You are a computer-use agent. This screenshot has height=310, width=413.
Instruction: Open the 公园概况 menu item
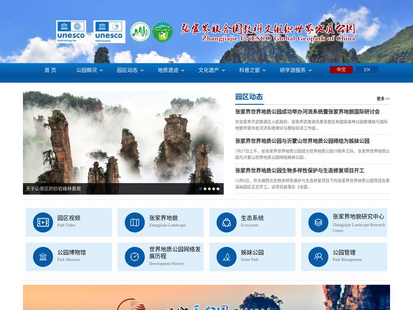point(87,70)
